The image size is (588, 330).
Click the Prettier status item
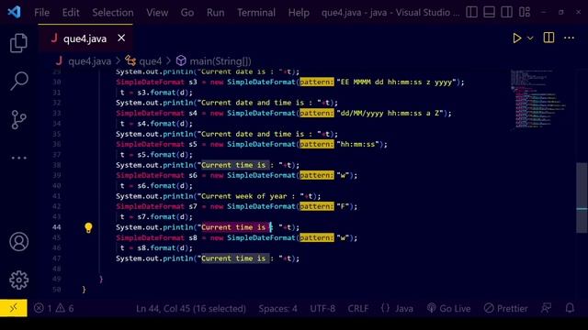tap(505, 308)
